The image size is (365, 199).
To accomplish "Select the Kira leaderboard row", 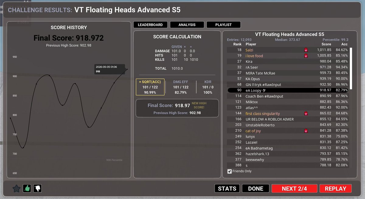I will tap(288, 61).
